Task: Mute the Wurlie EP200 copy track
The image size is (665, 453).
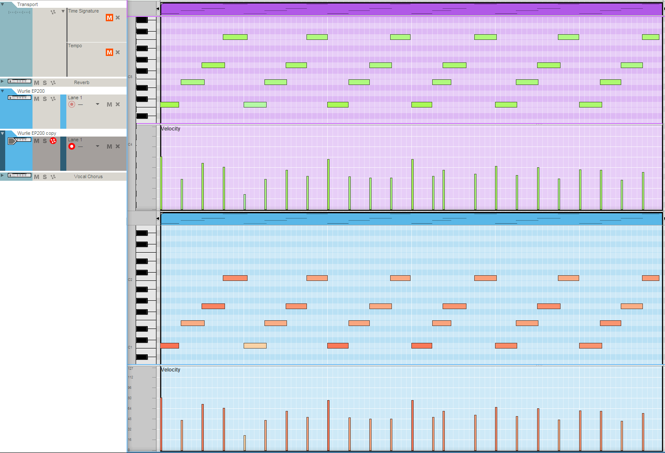Action: (x=36, y=141)
